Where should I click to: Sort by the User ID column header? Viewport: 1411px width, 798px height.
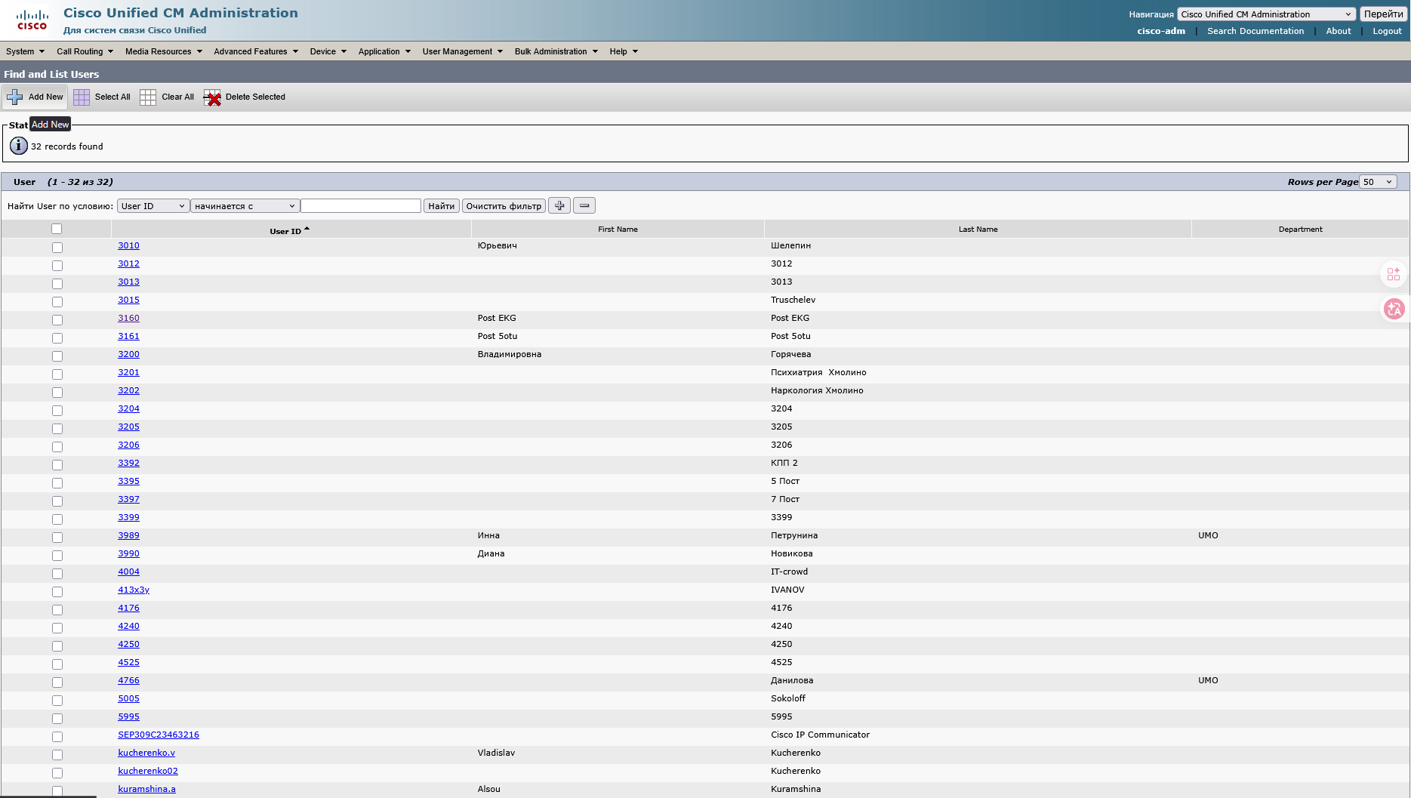(285, 231)
